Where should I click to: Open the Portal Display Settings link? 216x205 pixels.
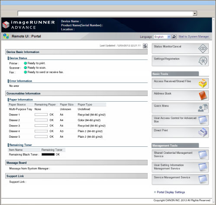pyautogui.click(x=171, y=192)
